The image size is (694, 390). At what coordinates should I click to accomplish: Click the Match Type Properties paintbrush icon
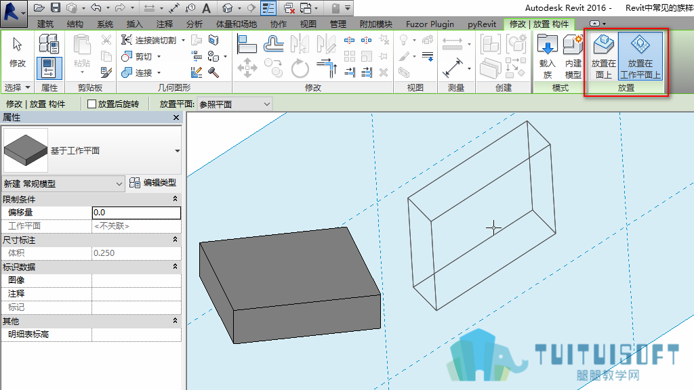tap(106, 72)
